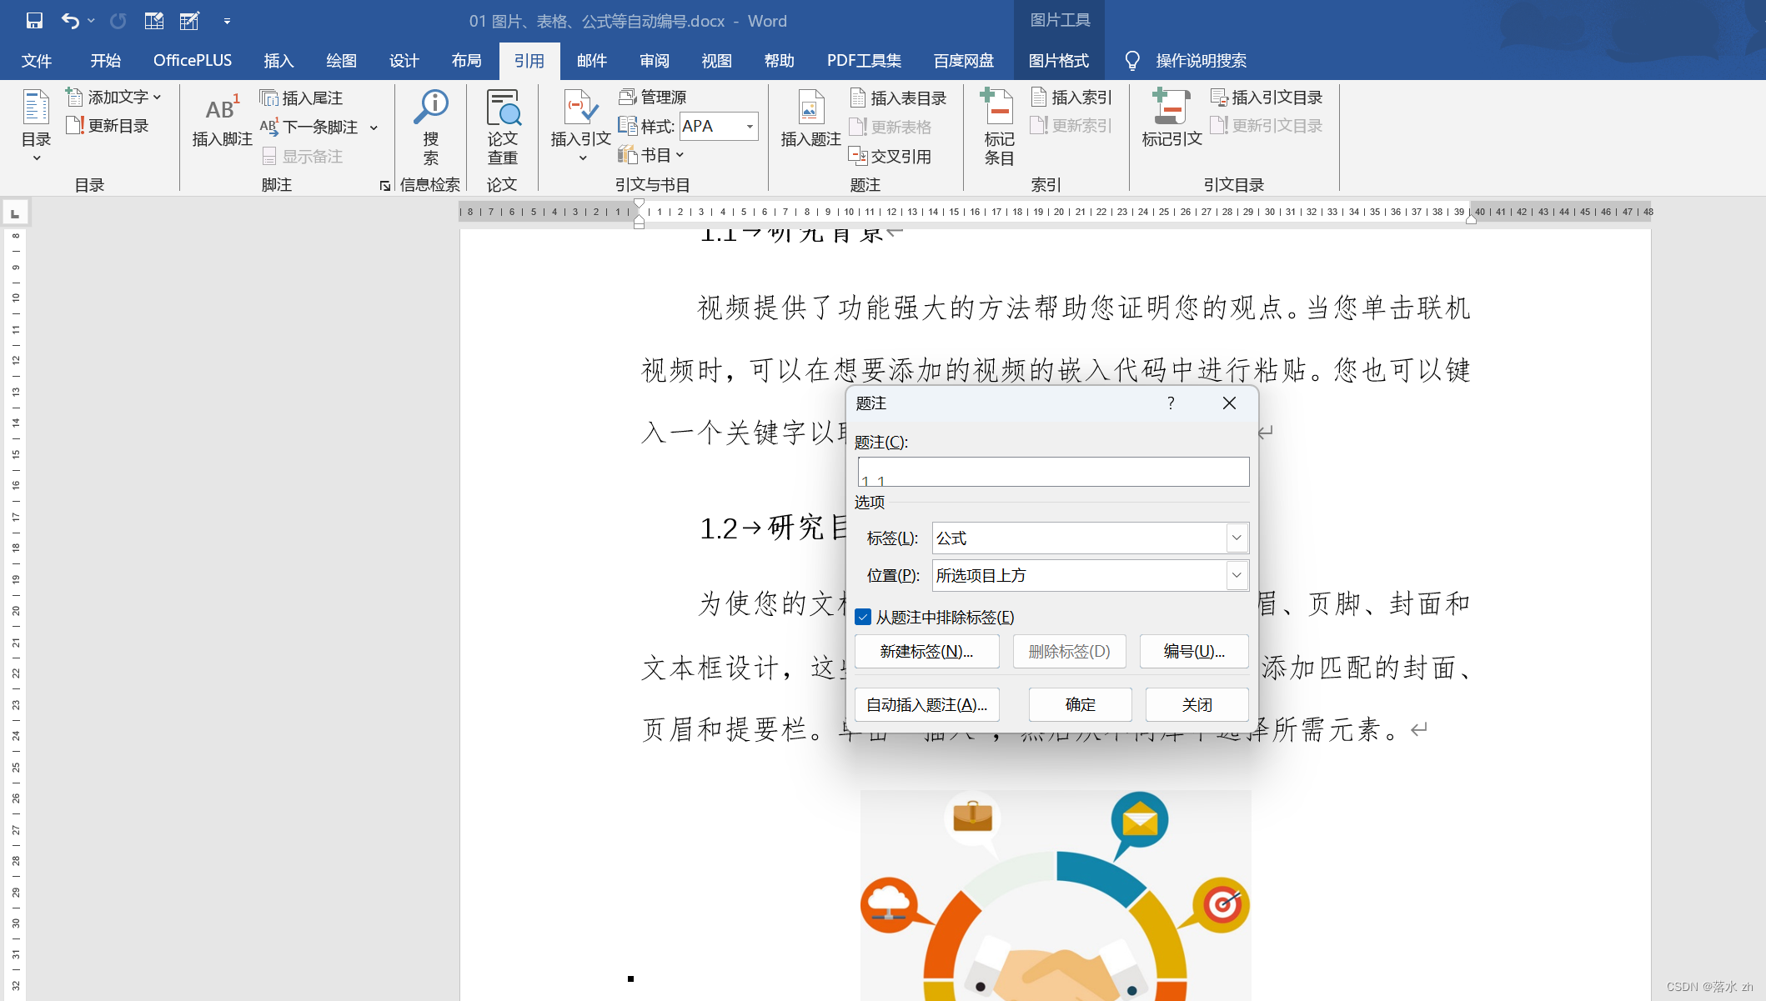This screenshot has height=1001, width=1766.
Task: Go to Next Footnote (下一条脚注)
Action: click(311, 127)
